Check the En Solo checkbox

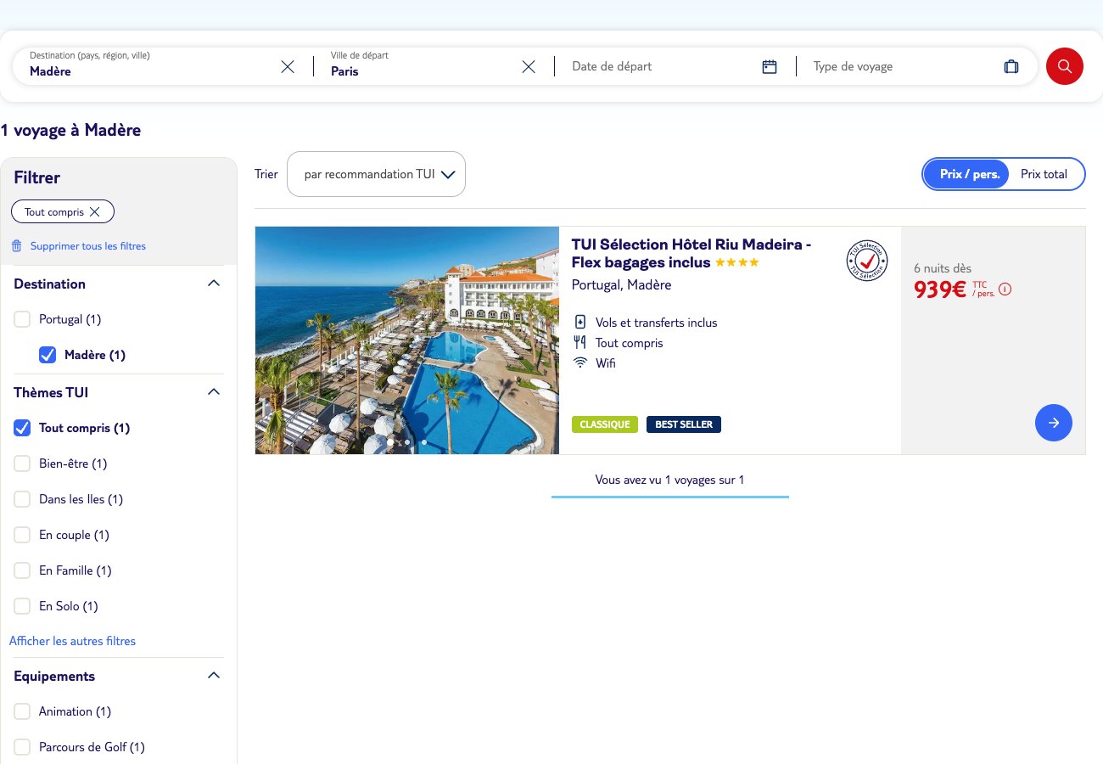[22, 606]
